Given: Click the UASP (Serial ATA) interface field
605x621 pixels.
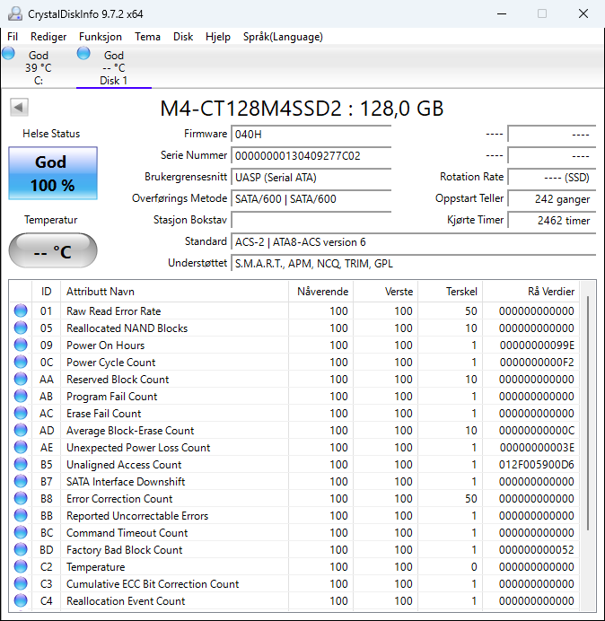Looking at the screenshot, I should pos(311,177).
